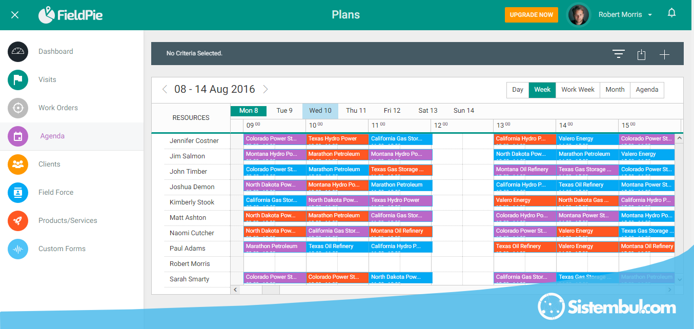Open Jim Salmon's 10:00 Marathon Petroleum appointment

[338, 154]
